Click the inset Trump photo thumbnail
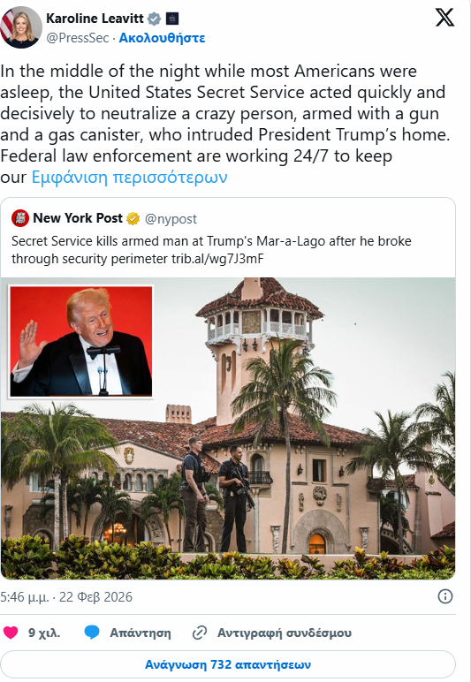This screenshot has height=682, width=471. pyautogui.click(x=81, y=341)
